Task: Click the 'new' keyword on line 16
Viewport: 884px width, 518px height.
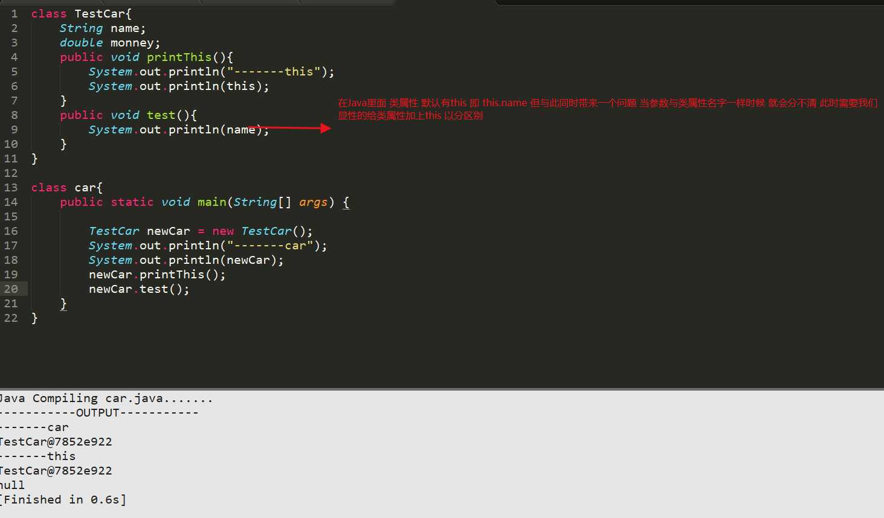Action: 223,231
